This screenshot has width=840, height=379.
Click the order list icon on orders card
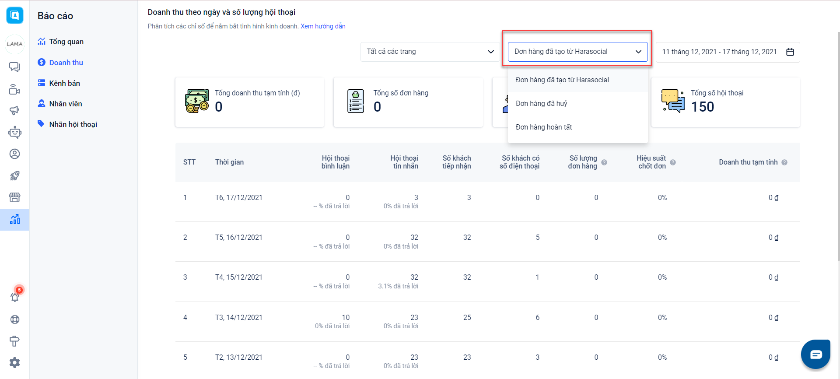click(356, 101)
